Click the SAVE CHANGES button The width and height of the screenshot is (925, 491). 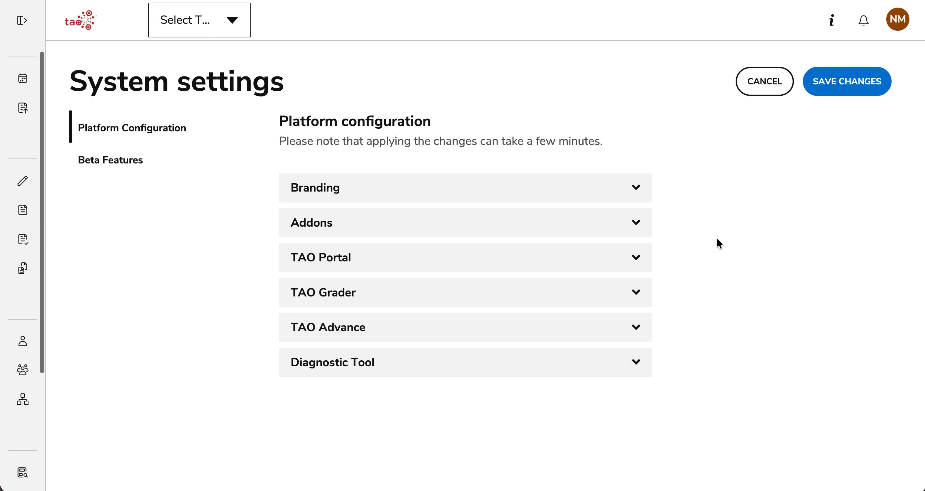point(847,81)
